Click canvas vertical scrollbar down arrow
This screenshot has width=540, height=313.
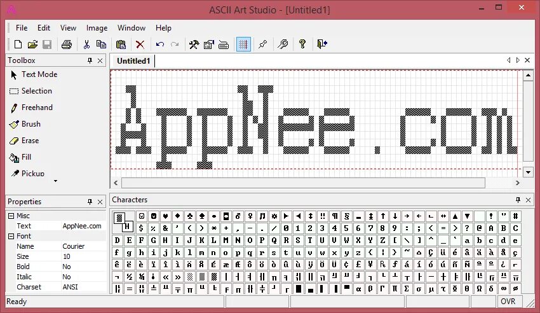coord(528,172)
